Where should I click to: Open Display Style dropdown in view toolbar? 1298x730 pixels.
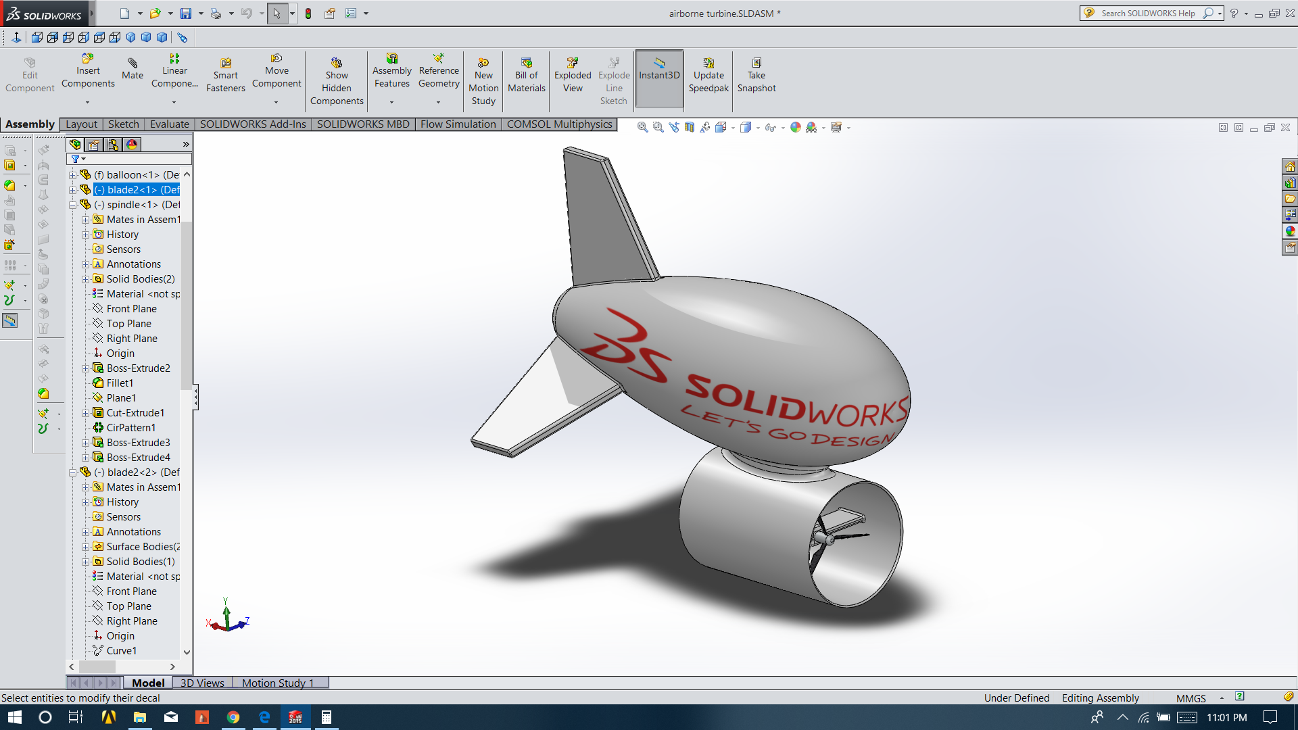point(758,128)
